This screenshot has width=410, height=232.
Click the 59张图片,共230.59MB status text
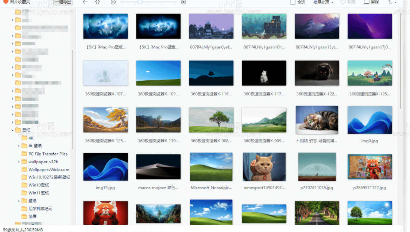coord(23,230)
